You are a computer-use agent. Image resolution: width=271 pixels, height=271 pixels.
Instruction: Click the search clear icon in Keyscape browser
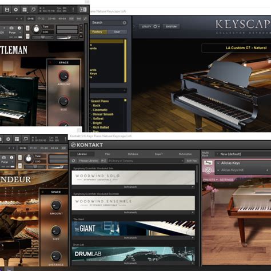[x=125, y=23]
